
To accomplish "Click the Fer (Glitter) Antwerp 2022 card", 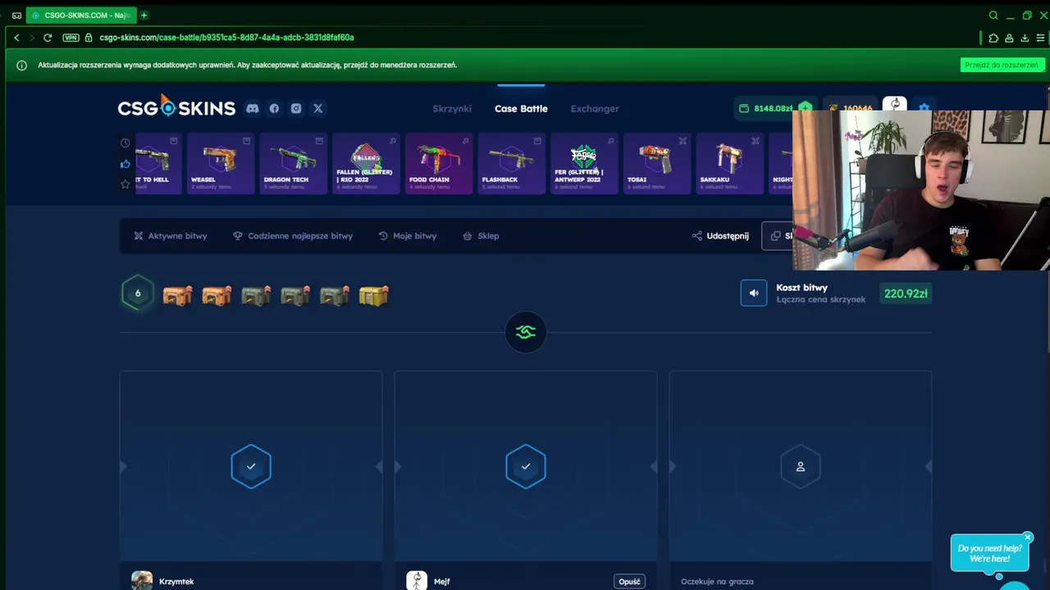I will click(x=584, y=164).
